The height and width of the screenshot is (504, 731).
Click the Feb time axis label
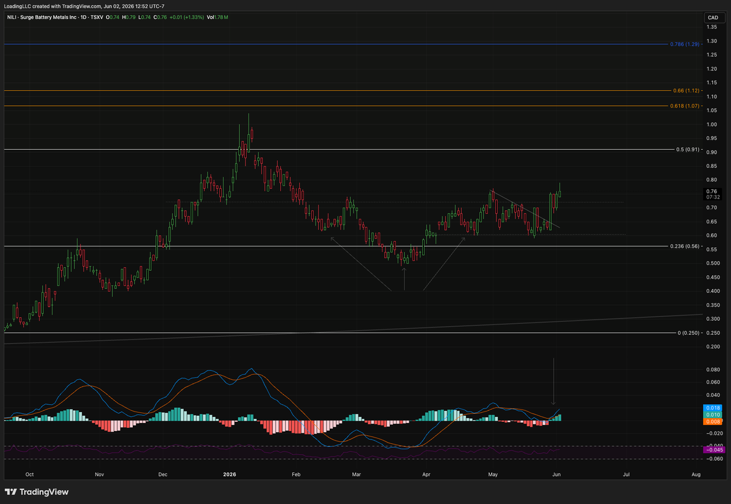296,474
